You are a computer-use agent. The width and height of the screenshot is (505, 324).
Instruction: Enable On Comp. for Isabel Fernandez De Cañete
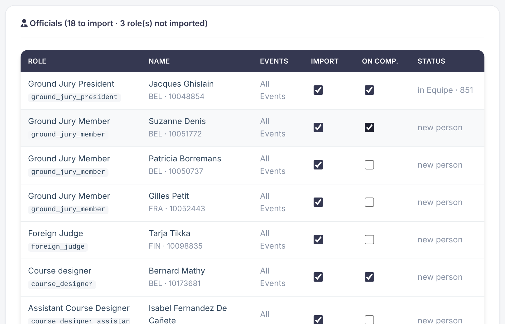coord(369,320)
